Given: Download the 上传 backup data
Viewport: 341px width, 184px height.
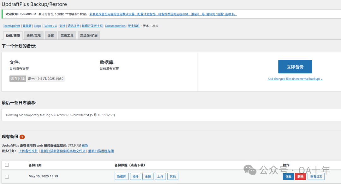Looking at the screenshot, I should point(160,176).
